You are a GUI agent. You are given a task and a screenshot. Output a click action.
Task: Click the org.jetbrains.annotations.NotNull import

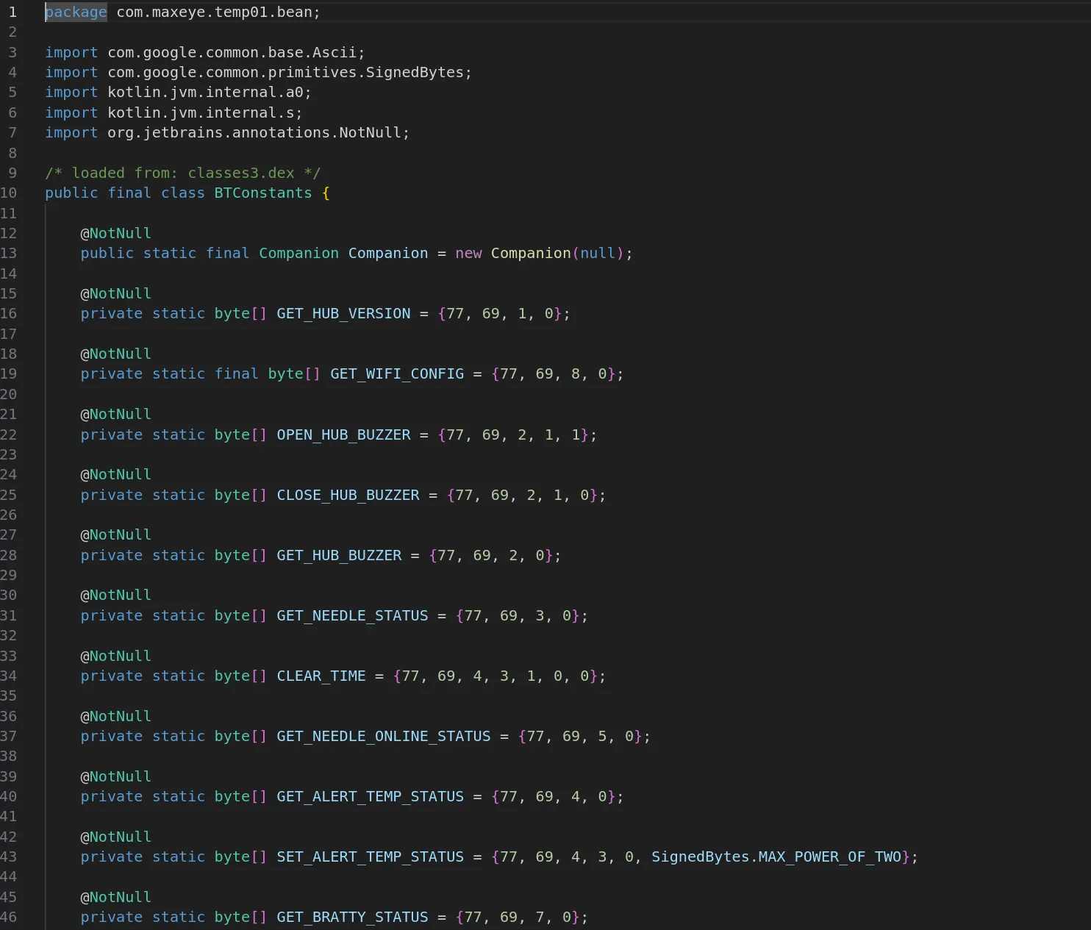pyautogui.click(x=254, y=132)
